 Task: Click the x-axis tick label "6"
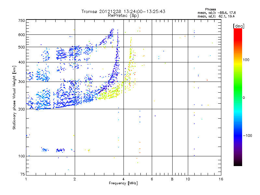point(152,179)
